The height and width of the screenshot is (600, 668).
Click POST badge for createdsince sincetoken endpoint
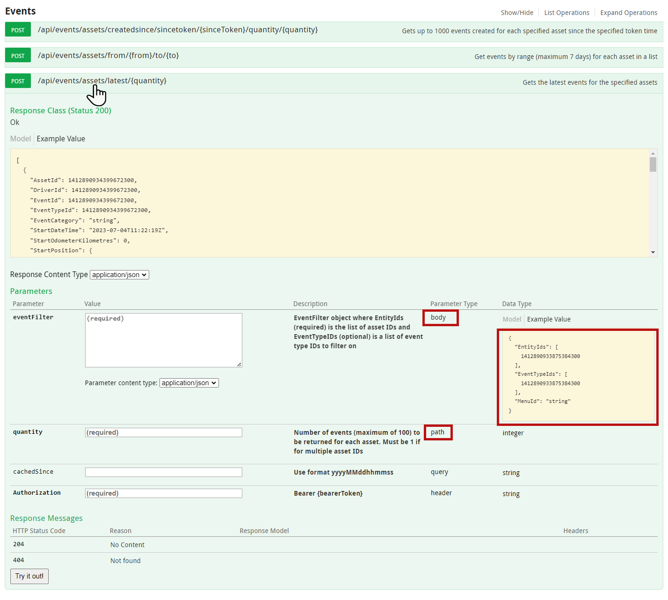tap(18, 30)
